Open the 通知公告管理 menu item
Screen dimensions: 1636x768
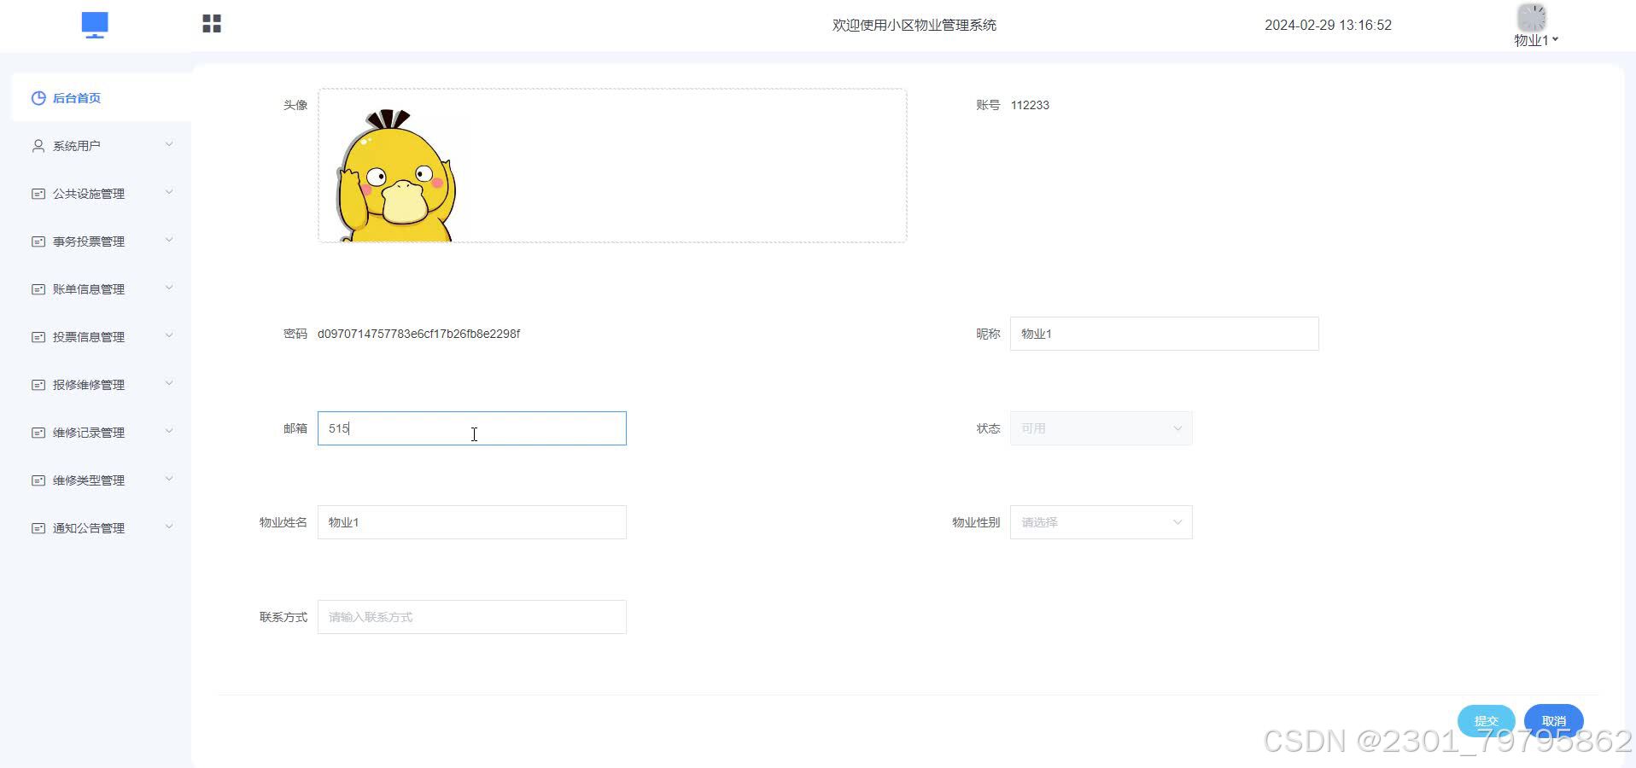coord(102,528)
